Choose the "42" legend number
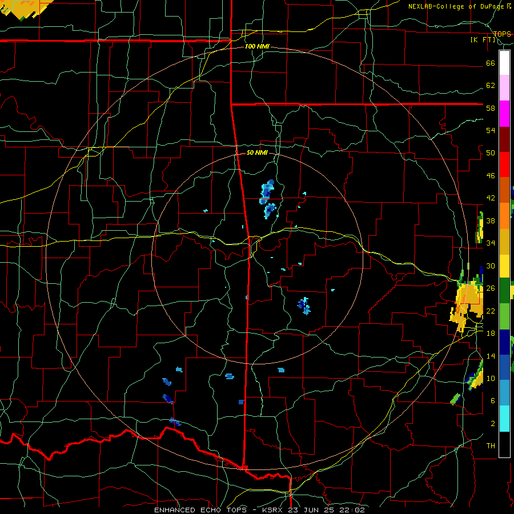This screenshot has height=514, width=514. tap(491, 198)
